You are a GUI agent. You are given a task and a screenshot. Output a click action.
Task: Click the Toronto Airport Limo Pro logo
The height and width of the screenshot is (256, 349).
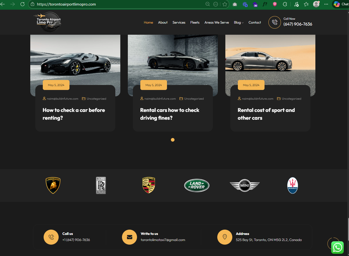coord(48,22)
